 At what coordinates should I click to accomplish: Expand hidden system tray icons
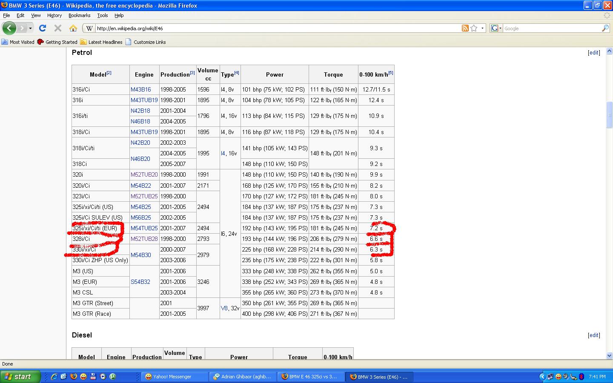[x=542, y=377]
